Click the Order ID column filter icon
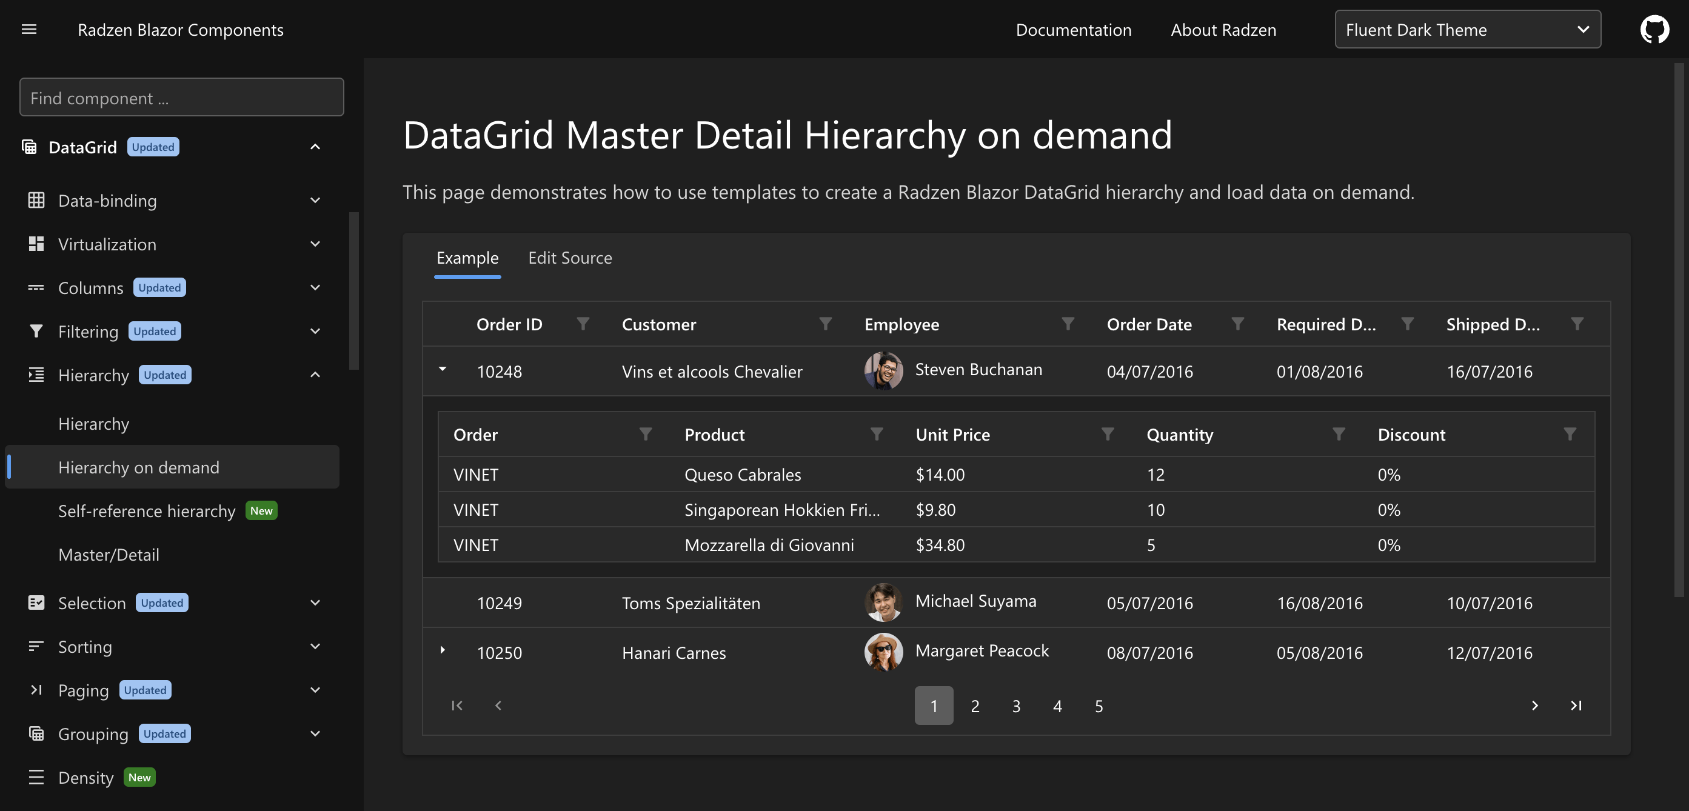1689x811 pixels. pos(583,324)
